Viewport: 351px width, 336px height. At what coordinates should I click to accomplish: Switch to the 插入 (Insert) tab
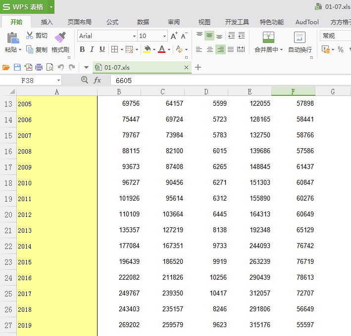coord(47,22)
